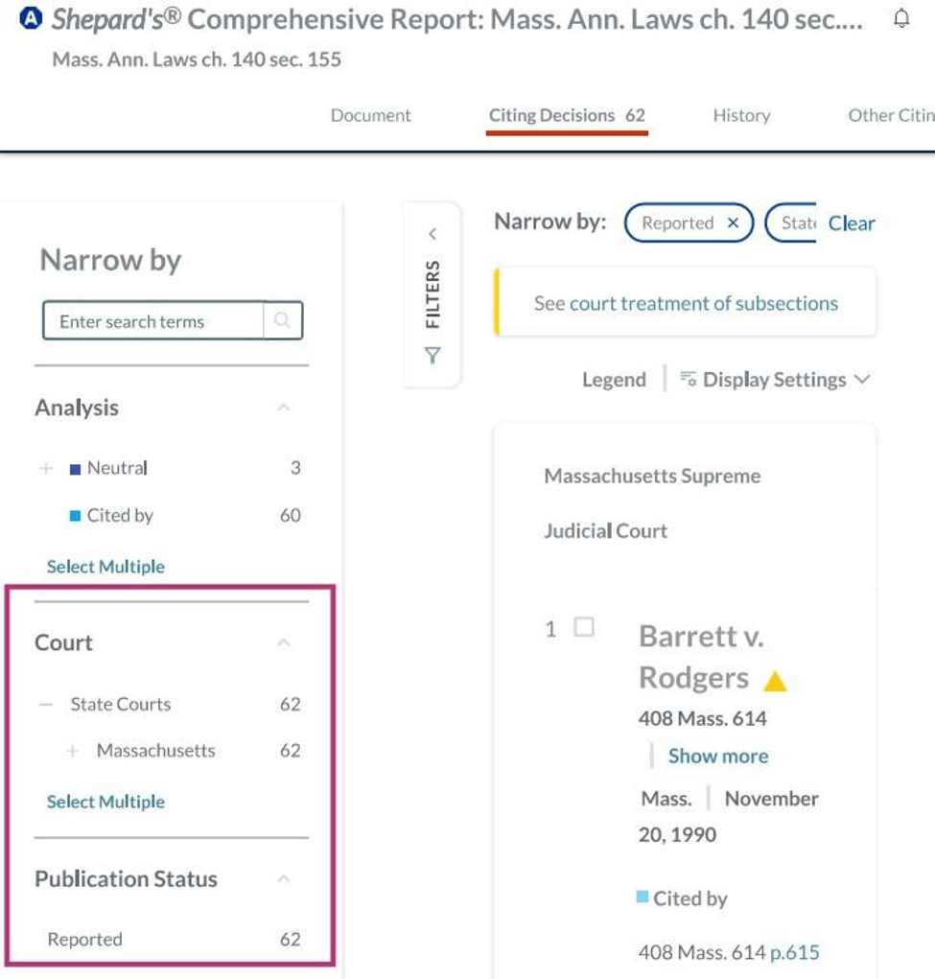935x979 pixels.
Task: Click the State filter chip
Action: pos(791,222)
